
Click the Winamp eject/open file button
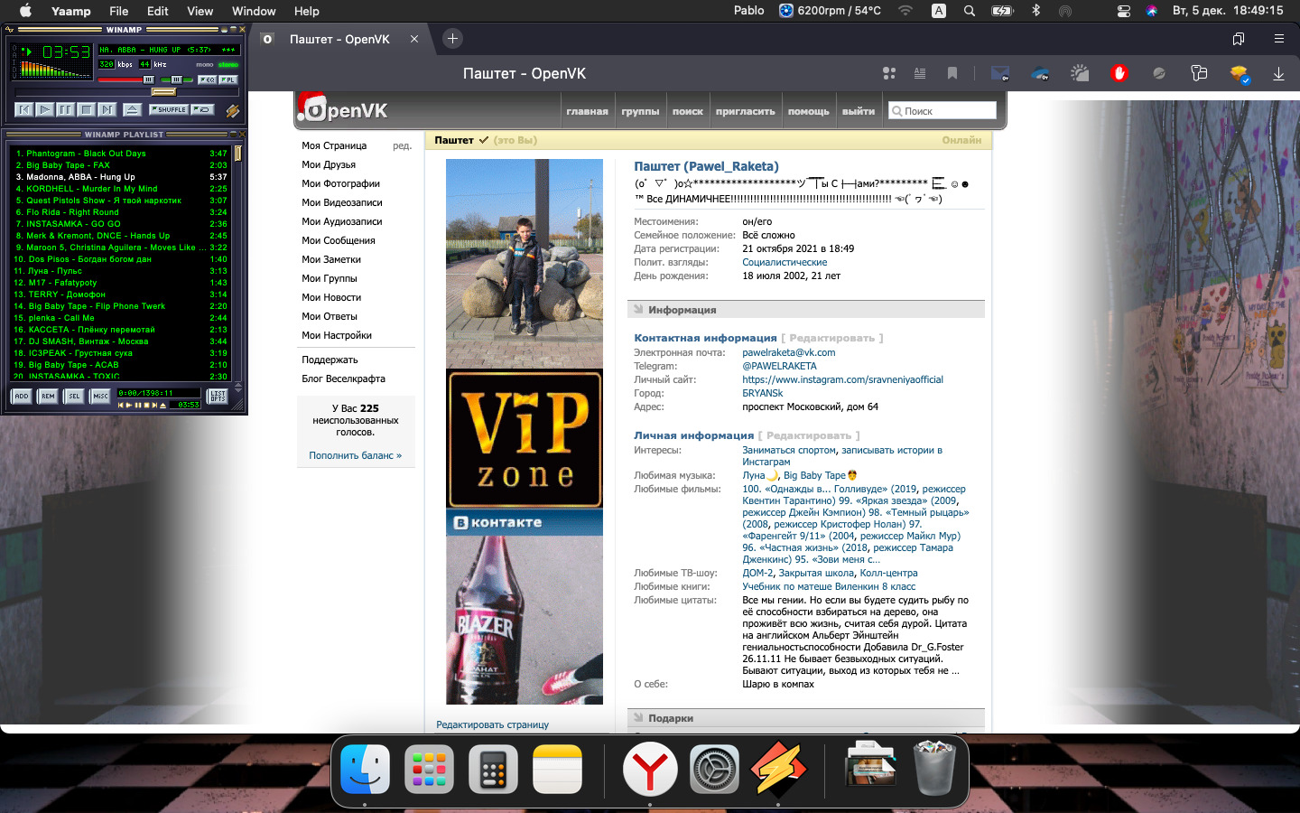pos(132,109)
